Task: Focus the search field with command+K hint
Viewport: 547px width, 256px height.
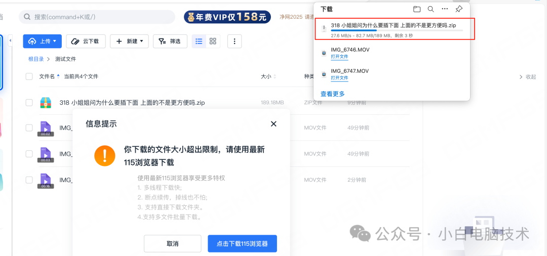Action: [97, 17]
